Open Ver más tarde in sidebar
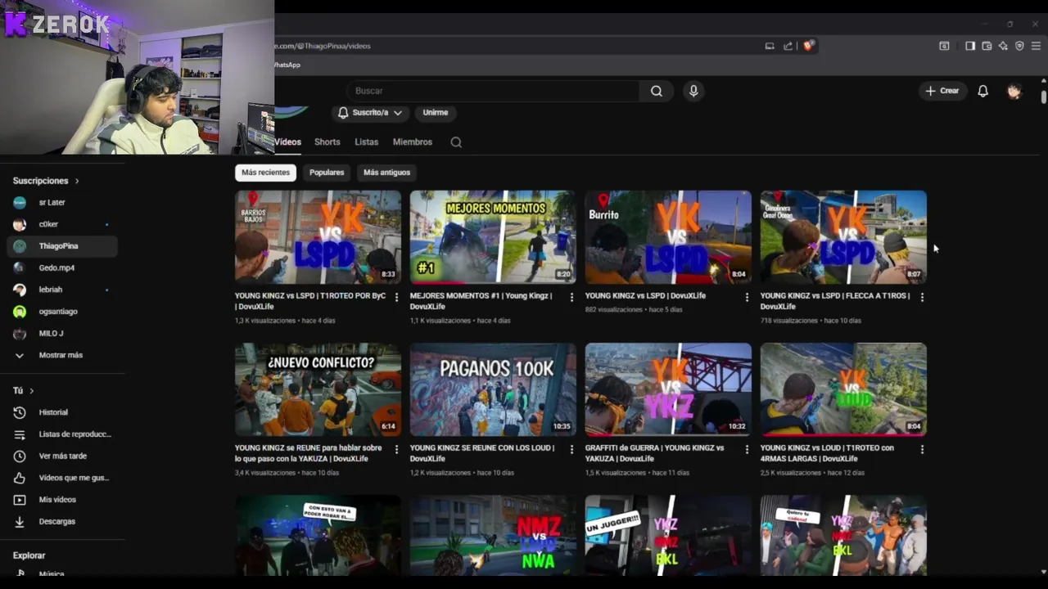Viewport: 1048px width, 589px height. tap(62, 456)
